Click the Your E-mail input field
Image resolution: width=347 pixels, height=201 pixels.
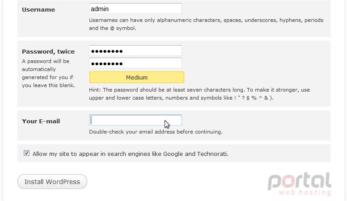coord(135,120)
